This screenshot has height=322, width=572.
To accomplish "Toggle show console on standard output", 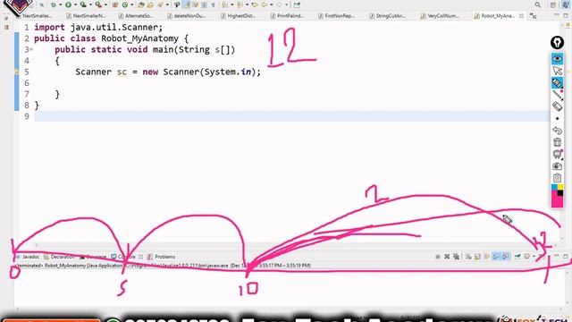I will (x=496, y=257).
